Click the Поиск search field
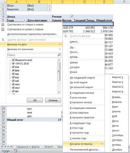This screenshot has width=130, height=153. pos(32,55)
